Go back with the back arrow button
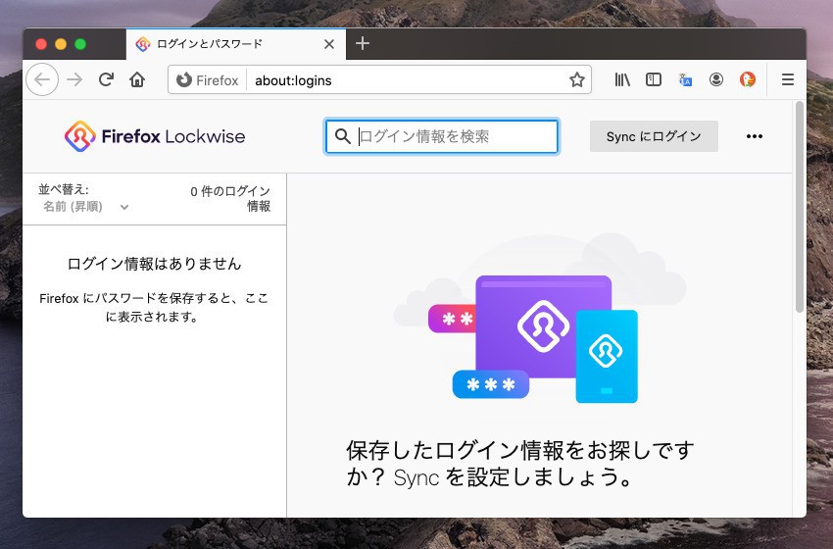Screen dimensions: 833x549 coord(42,79)
